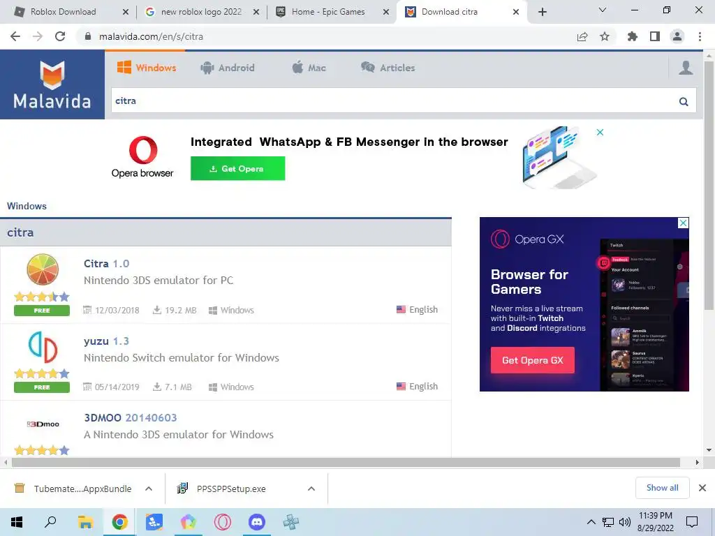Click the Chrome taskbar icon
The image size is (715, 536).
pos(119,522)
